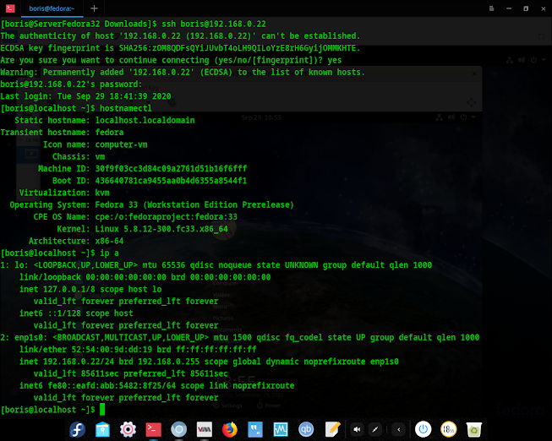Add a new terminal tab with plus button
This screenshot has width=552, height=441.
(x=94, y=8)
